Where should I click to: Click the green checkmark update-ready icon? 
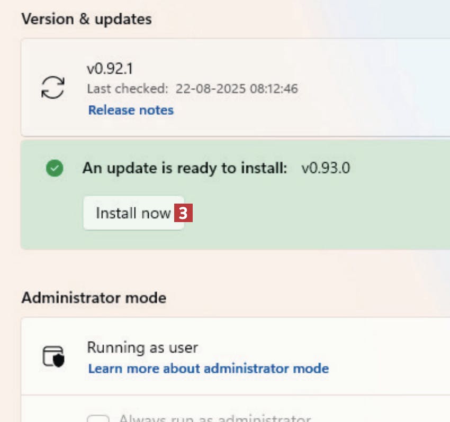pyautogui.click(x=55, y=169)
